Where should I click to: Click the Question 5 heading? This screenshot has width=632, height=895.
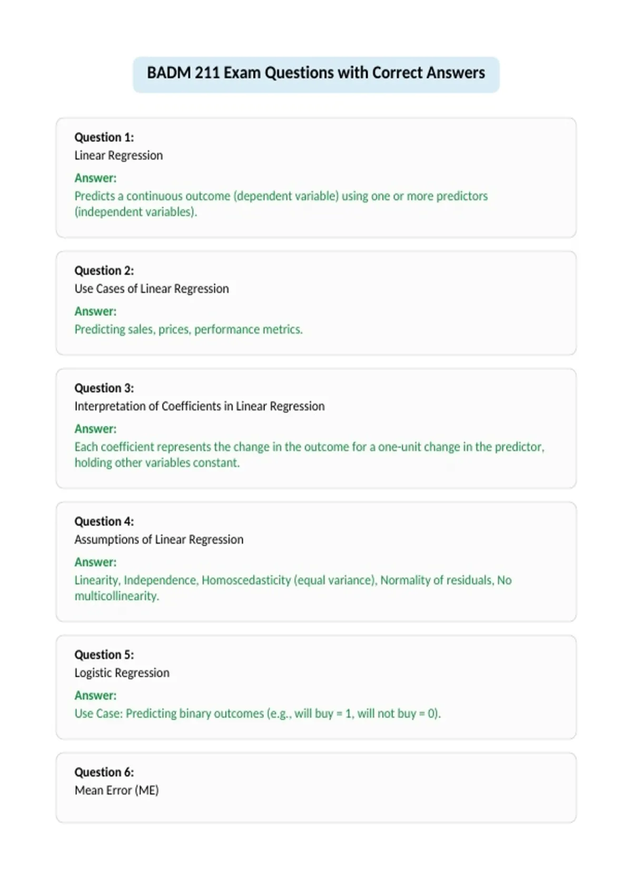tap(104, 654)
